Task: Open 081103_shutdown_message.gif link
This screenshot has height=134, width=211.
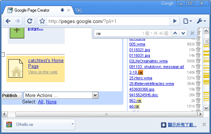Action: click(x=156, y=67)
